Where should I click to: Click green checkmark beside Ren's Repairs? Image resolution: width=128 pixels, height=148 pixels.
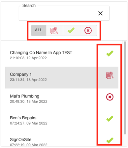pos(110,119)
